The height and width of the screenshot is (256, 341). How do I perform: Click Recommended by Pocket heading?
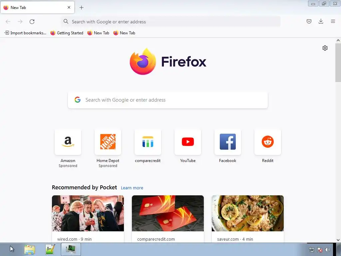[x=84, y=187]
